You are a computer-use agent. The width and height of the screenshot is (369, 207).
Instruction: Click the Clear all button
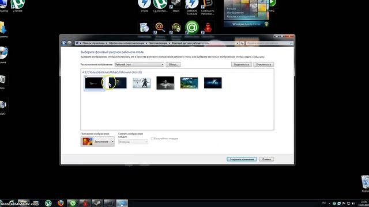pyautogui.click(x=263, y=64)
